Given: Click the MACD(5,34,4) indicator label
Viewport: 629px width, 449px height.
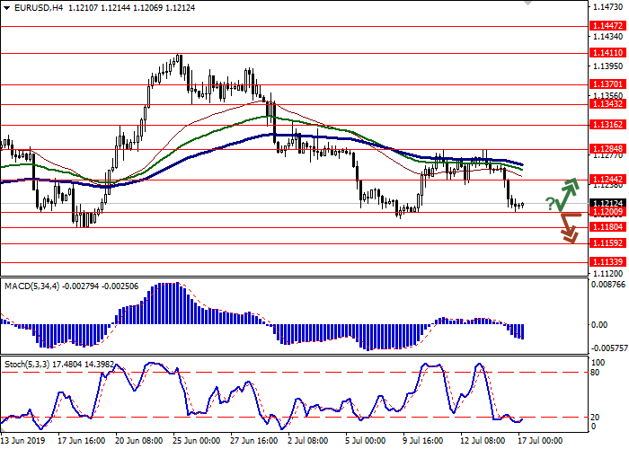Looking at the screenshot, I should click(31, 286).
